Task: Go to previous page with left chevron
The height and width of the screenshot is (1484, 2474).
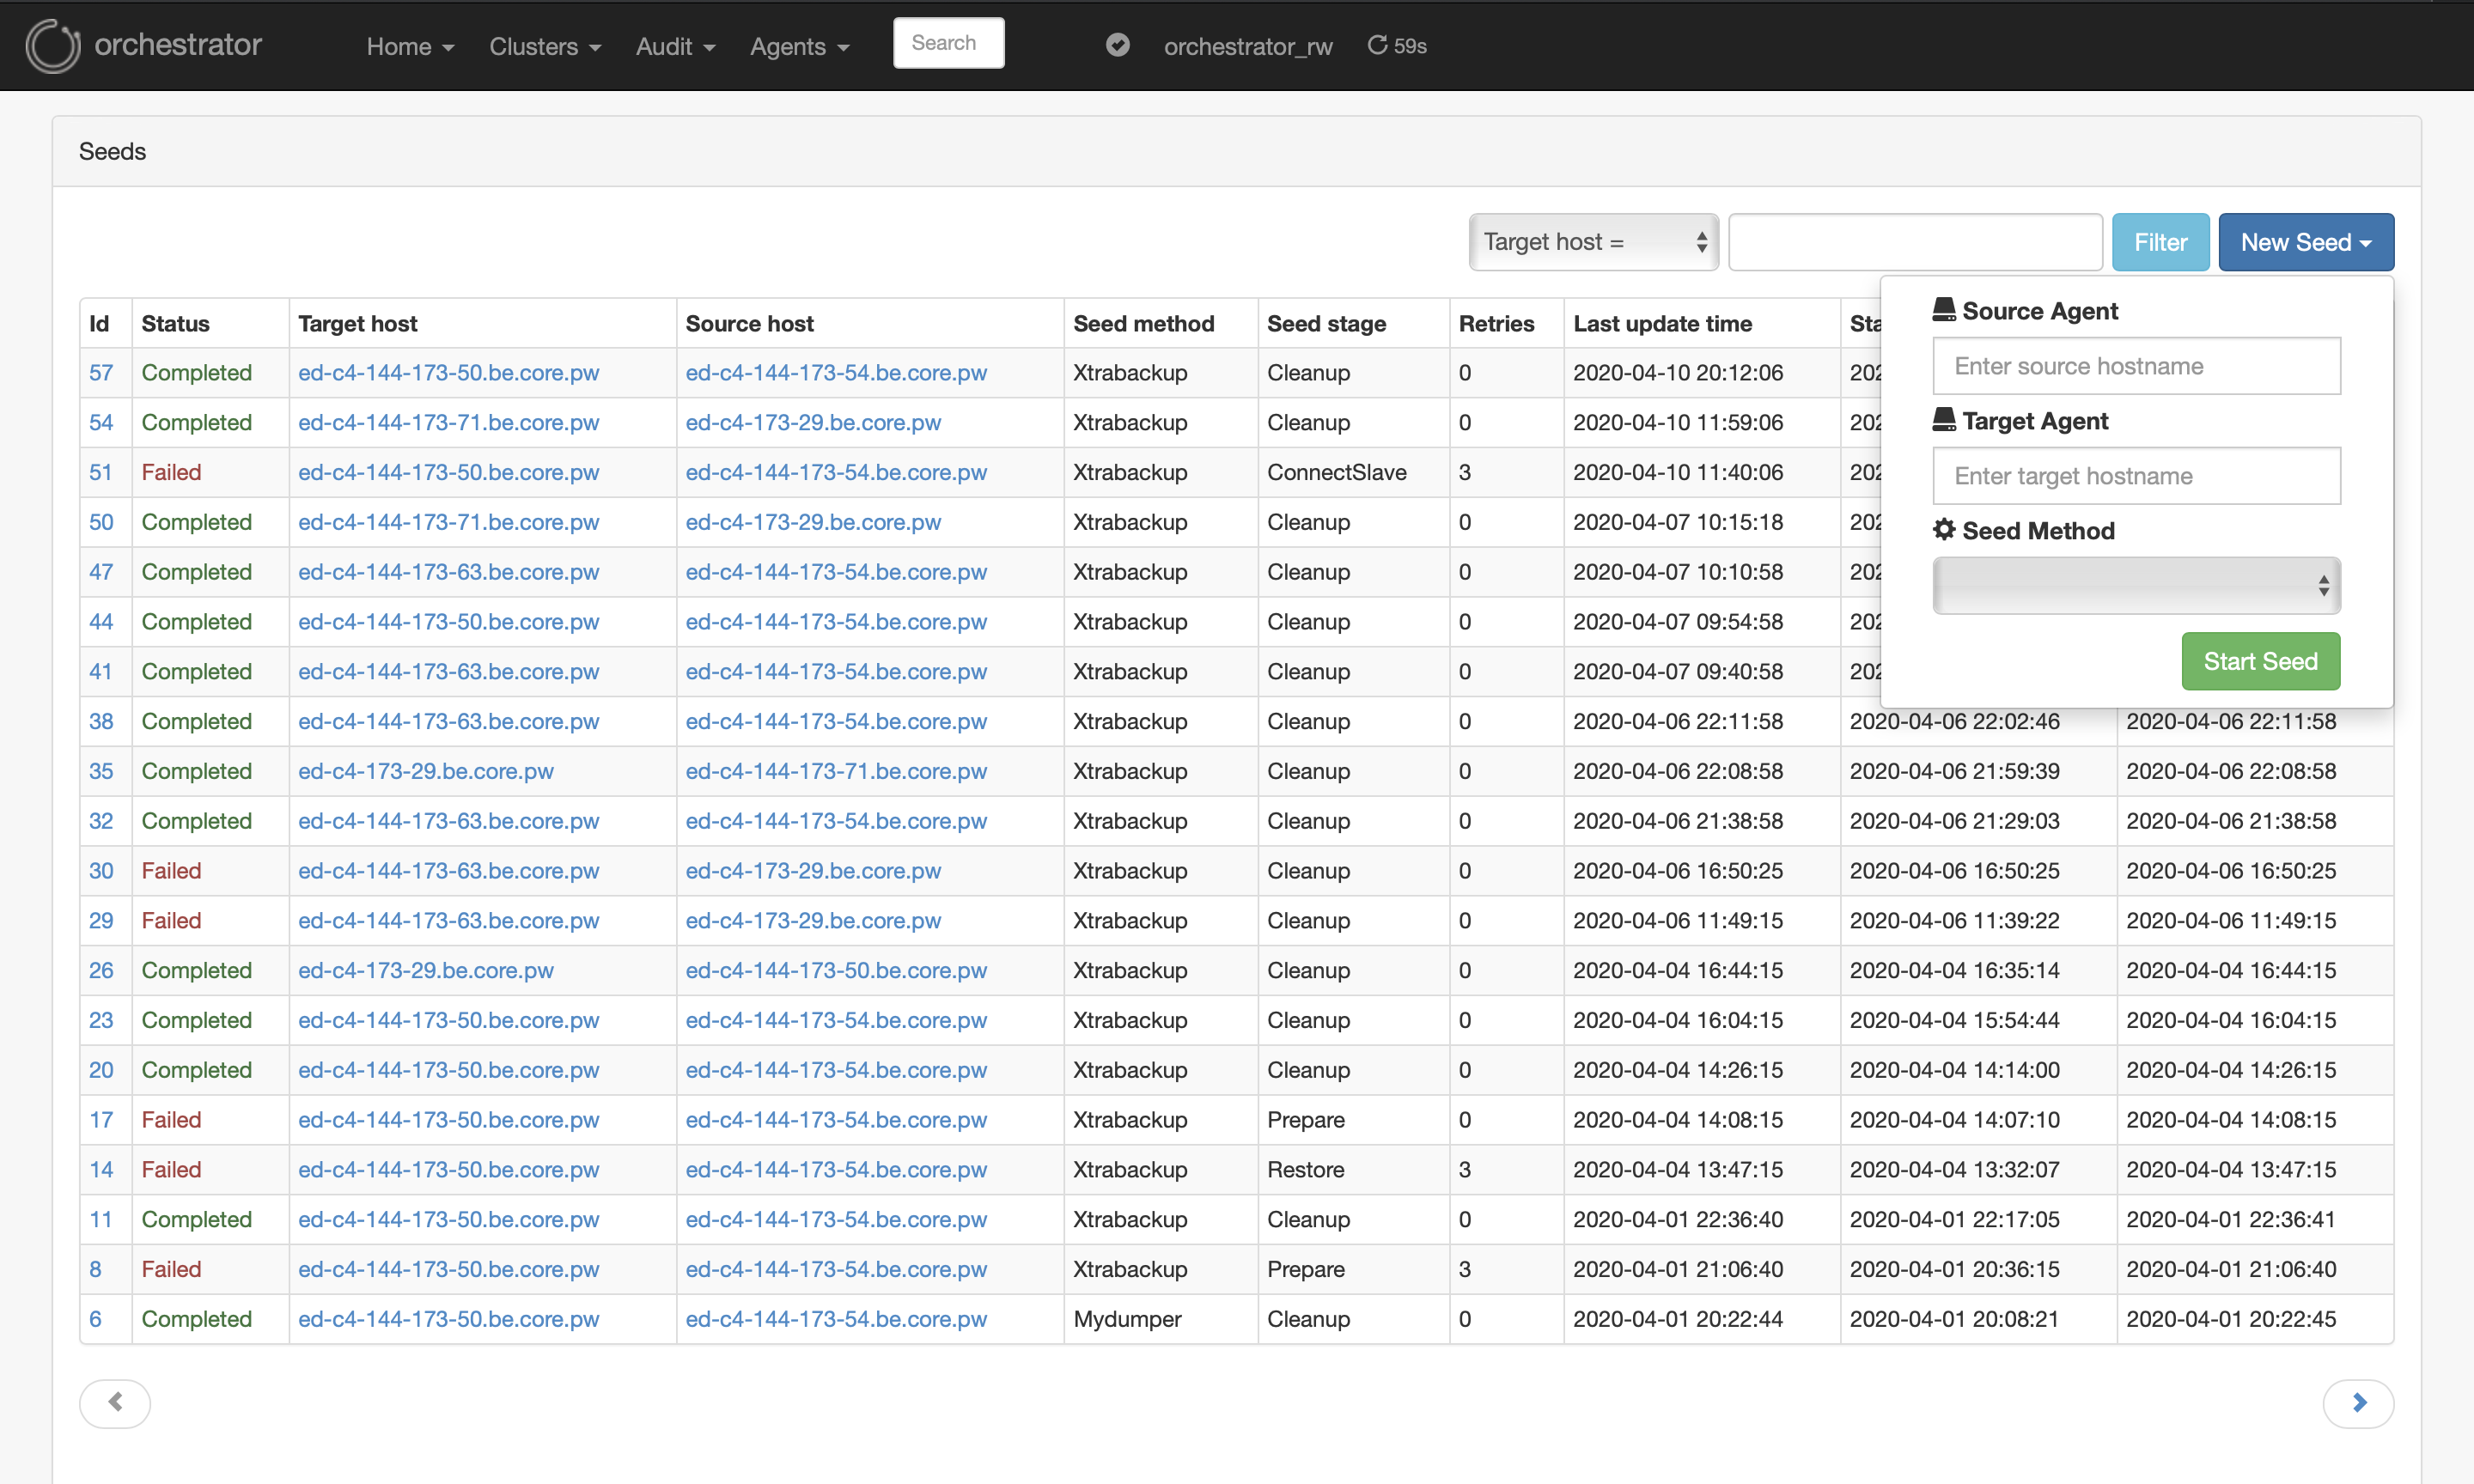Action: click(115, 1403)
